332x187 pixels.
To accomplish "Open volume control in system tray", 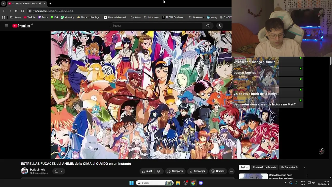I will 314,183.
